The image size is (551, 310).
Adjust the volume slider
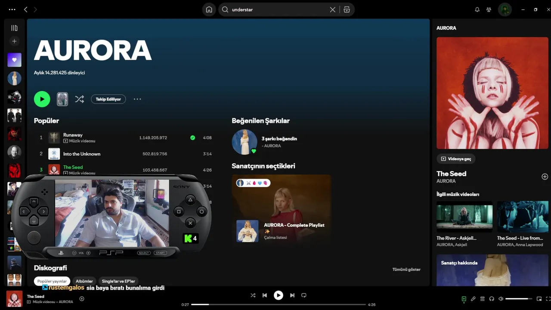[x=519, y=299]
